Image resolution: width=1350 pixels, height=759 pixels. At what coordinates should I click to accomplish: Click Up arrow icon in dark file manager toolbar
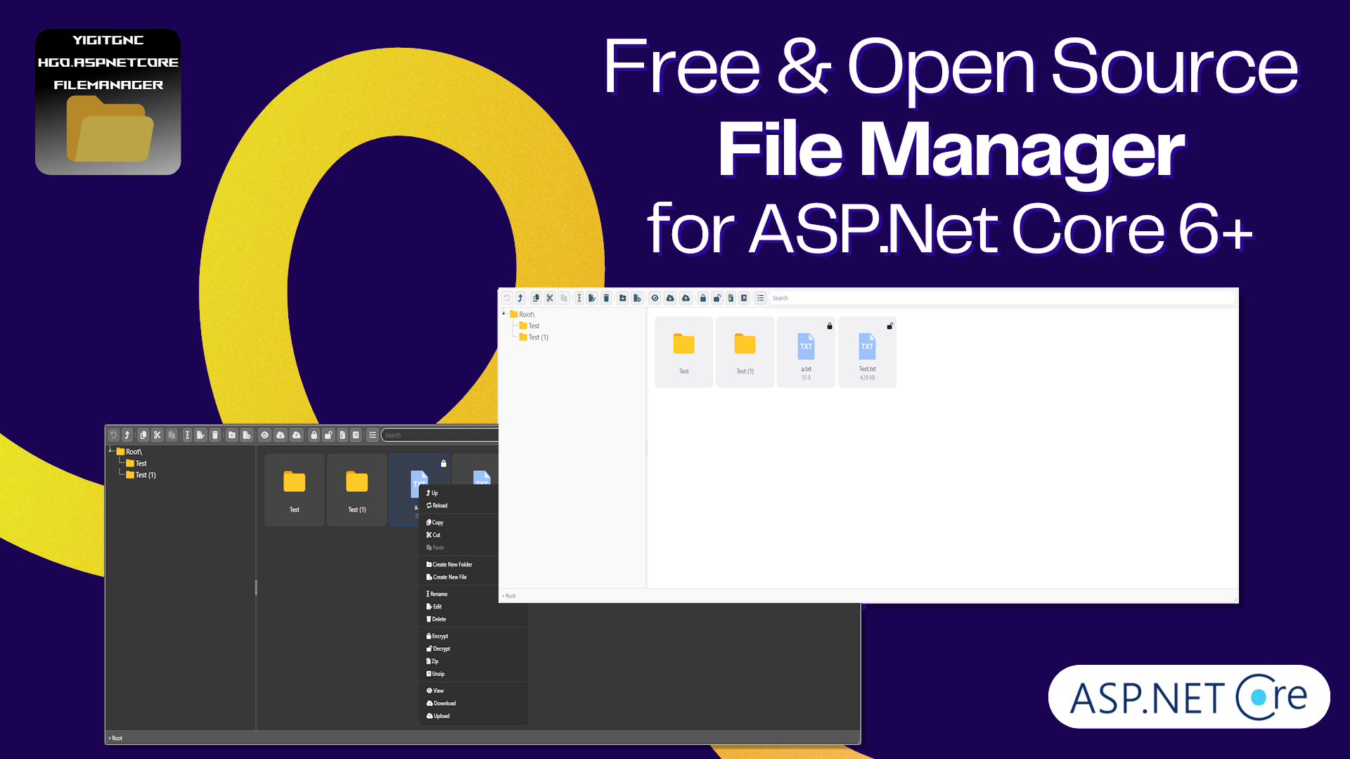pyautogui.click(x=127, y=435)
